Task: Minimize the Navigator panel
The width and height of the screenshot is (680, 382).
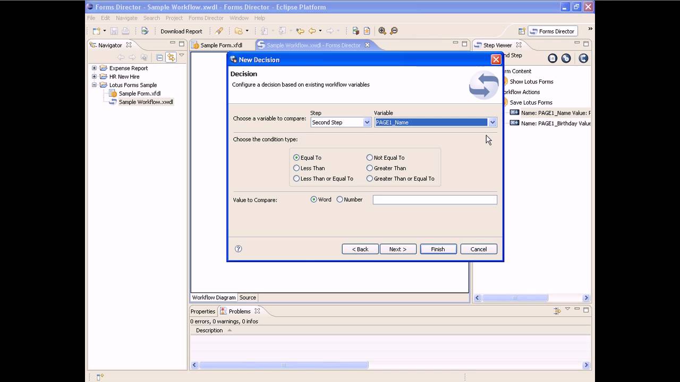Action: (173, 44)
